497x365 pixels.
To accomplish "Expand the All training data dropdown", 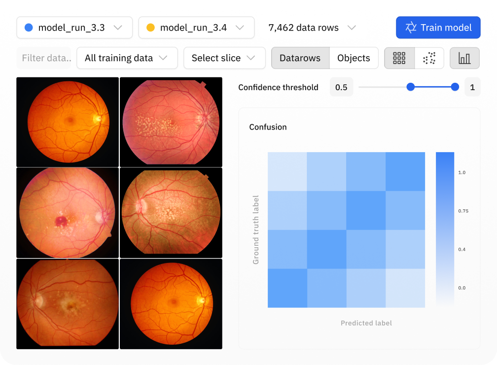I will pos(127,58).
